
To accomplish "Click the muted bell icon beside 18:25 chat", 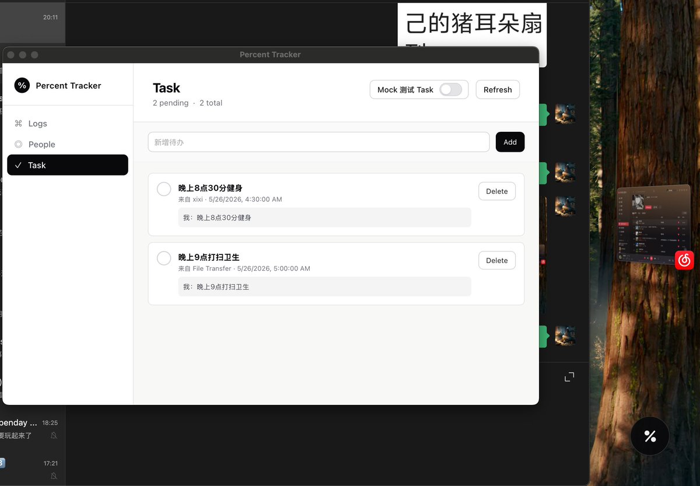I will click(54, 436).
